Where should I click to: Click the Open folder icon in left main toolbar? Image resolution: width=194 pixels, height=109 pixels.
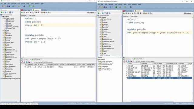click(x=5, y=6)
